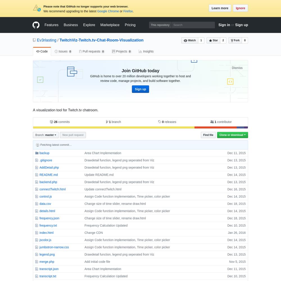Click the red segment of the language bar
The height and width of the screenshot is (281, 281).
tap(216, 128)
